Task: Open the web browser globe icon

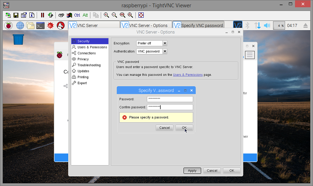Action: tap(20, 26)
